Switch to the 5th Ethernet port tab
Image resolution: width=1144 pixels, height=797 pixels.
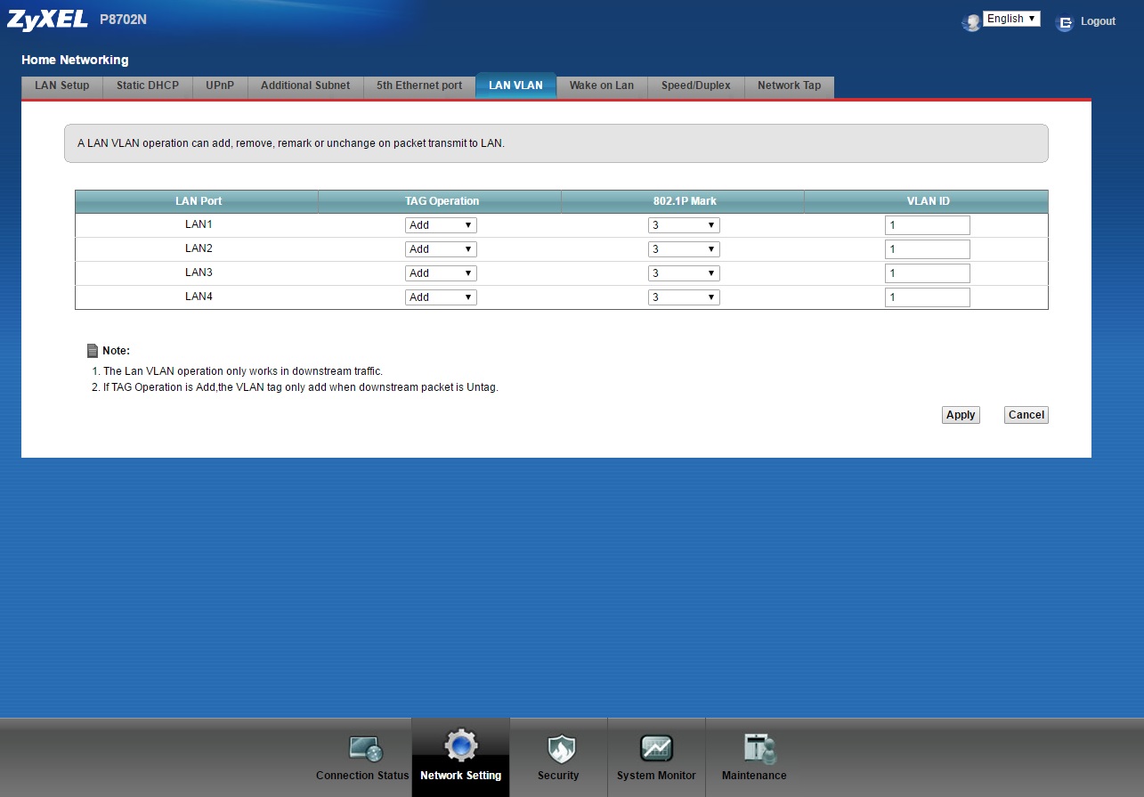pyautogui.click(x=419, y=86)
